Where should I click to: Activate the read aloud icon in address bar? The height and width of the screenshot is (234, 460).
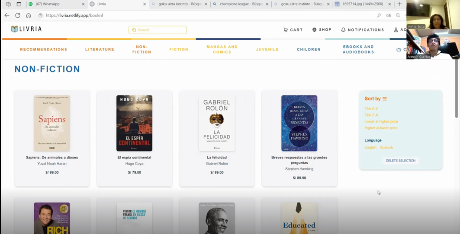tap(389, 15)
